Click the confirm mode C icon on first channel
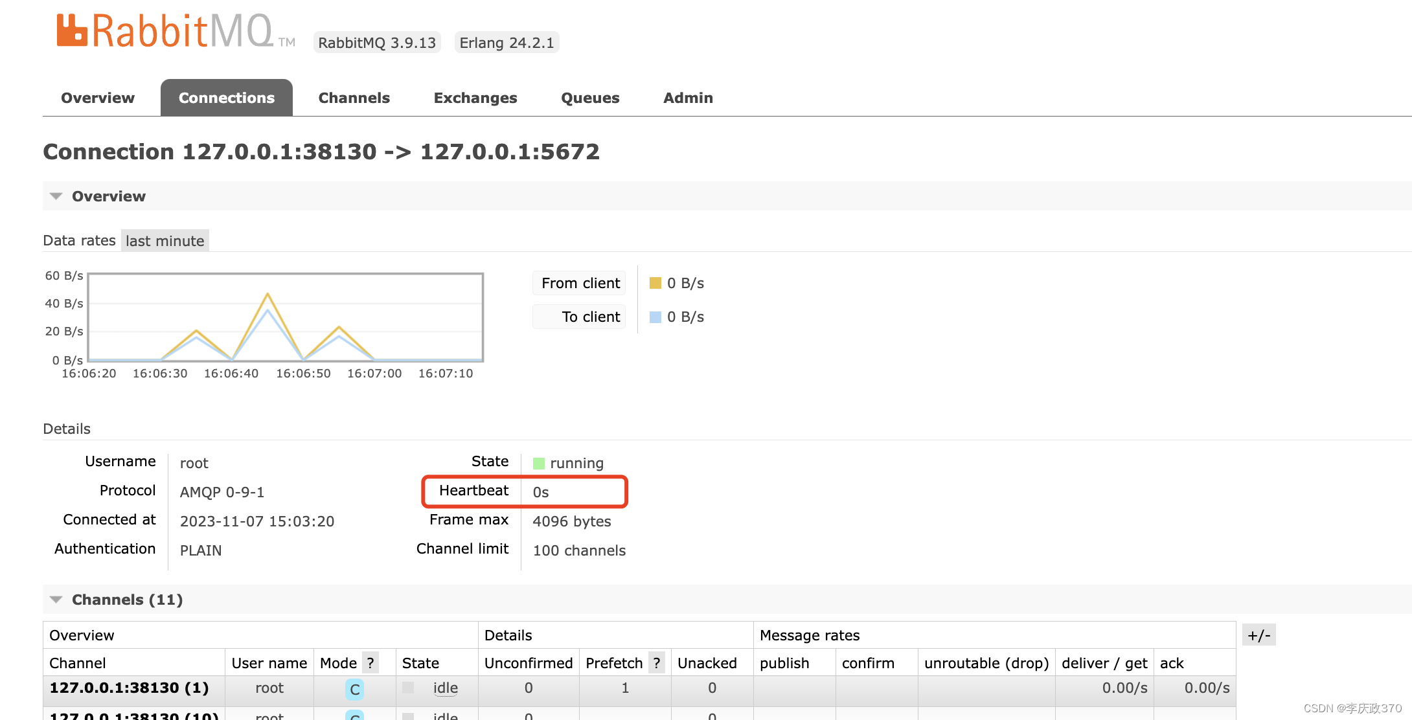 (x=354, y=688)
